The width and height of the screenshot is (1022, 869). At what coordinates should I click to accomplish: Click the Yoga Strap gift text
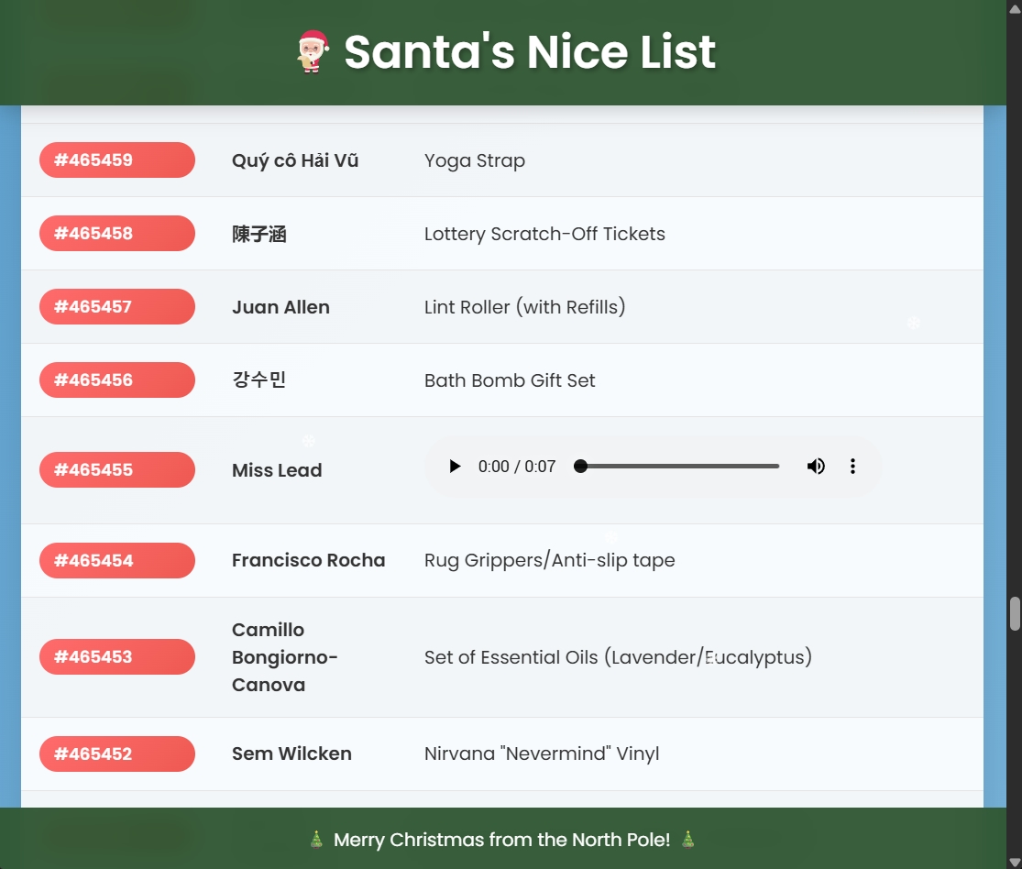point(475,160)
